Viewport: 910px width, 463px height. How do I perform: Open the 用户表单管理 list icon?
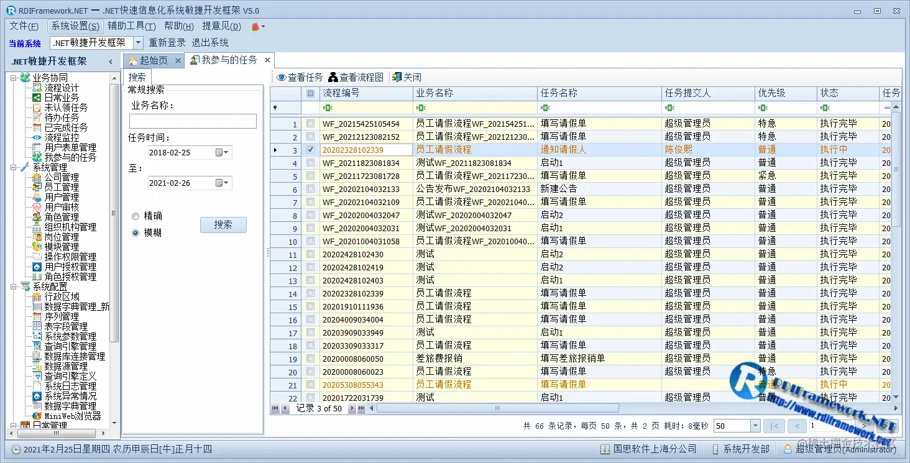tap(37, 147)
